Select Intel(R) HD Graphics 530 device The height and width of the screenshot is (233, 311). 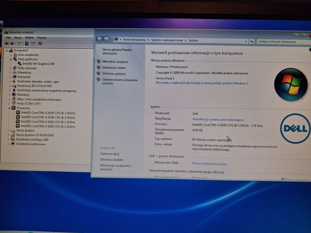pos(38,64)
